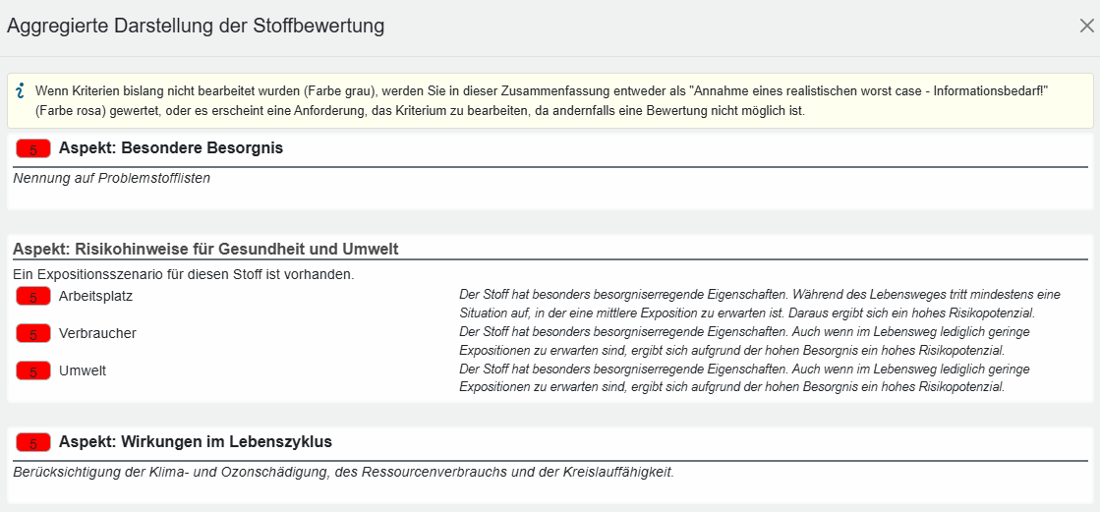Click 'Nennung auf Problemstofflisten' subtitle

tap(112, 179)
